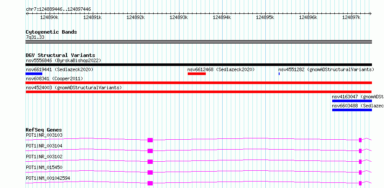
Task: Click the ruler's left arrowhead
Action: click(27, 13)
